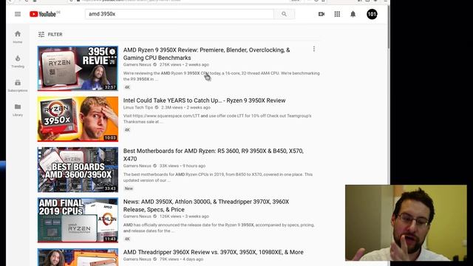Viewport: 473px width, 266px height.
Task: Open the create video camera icon
Action: point(321,14)
